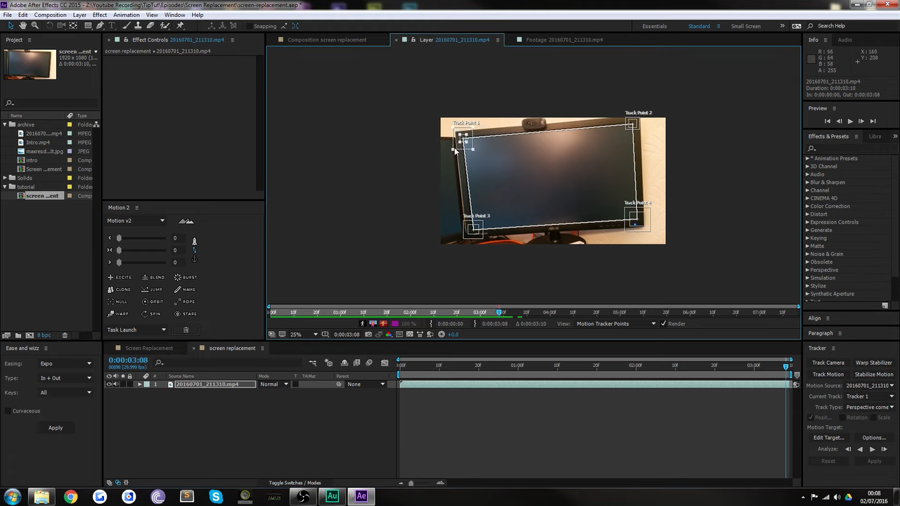Open the magnification 25% dropdown
Screen dimensions: 900x506
pos(301,334)
